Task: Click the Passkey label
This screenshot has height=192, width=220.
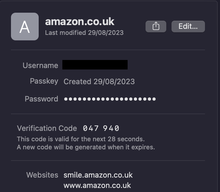Action: click(x=44, y=81)
